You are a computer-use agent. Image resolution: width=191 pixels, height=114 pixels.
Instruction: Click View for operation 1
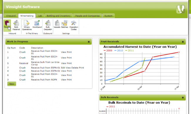[x=63, y=52]
